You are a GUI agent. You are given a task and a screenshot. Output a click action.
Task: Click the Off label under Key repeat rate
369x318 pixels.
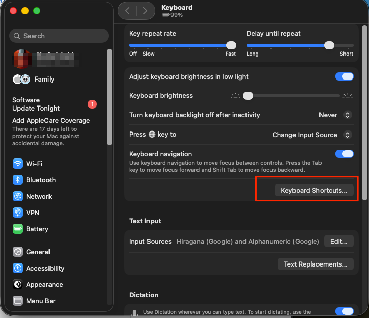point(133,54)
